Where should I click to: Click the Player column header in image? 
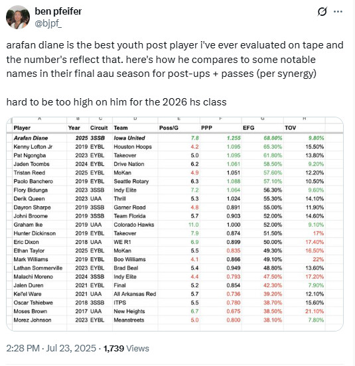click(x=22, y=128)
